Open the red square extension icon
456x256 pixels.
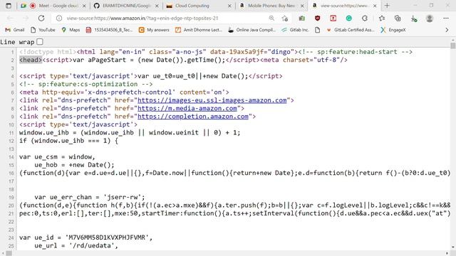click(333, 18)
